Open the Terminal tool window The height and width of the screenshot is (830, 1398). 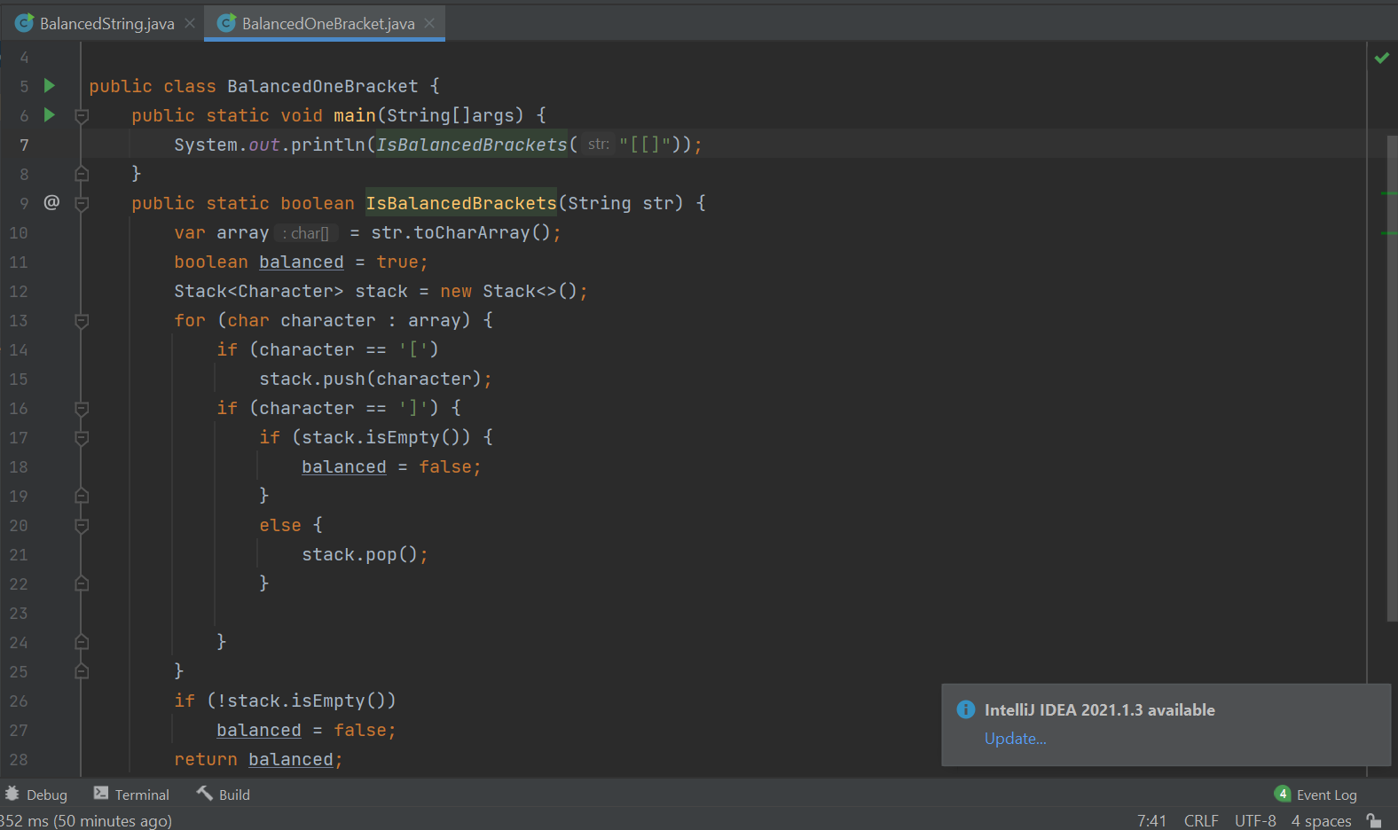131,795
